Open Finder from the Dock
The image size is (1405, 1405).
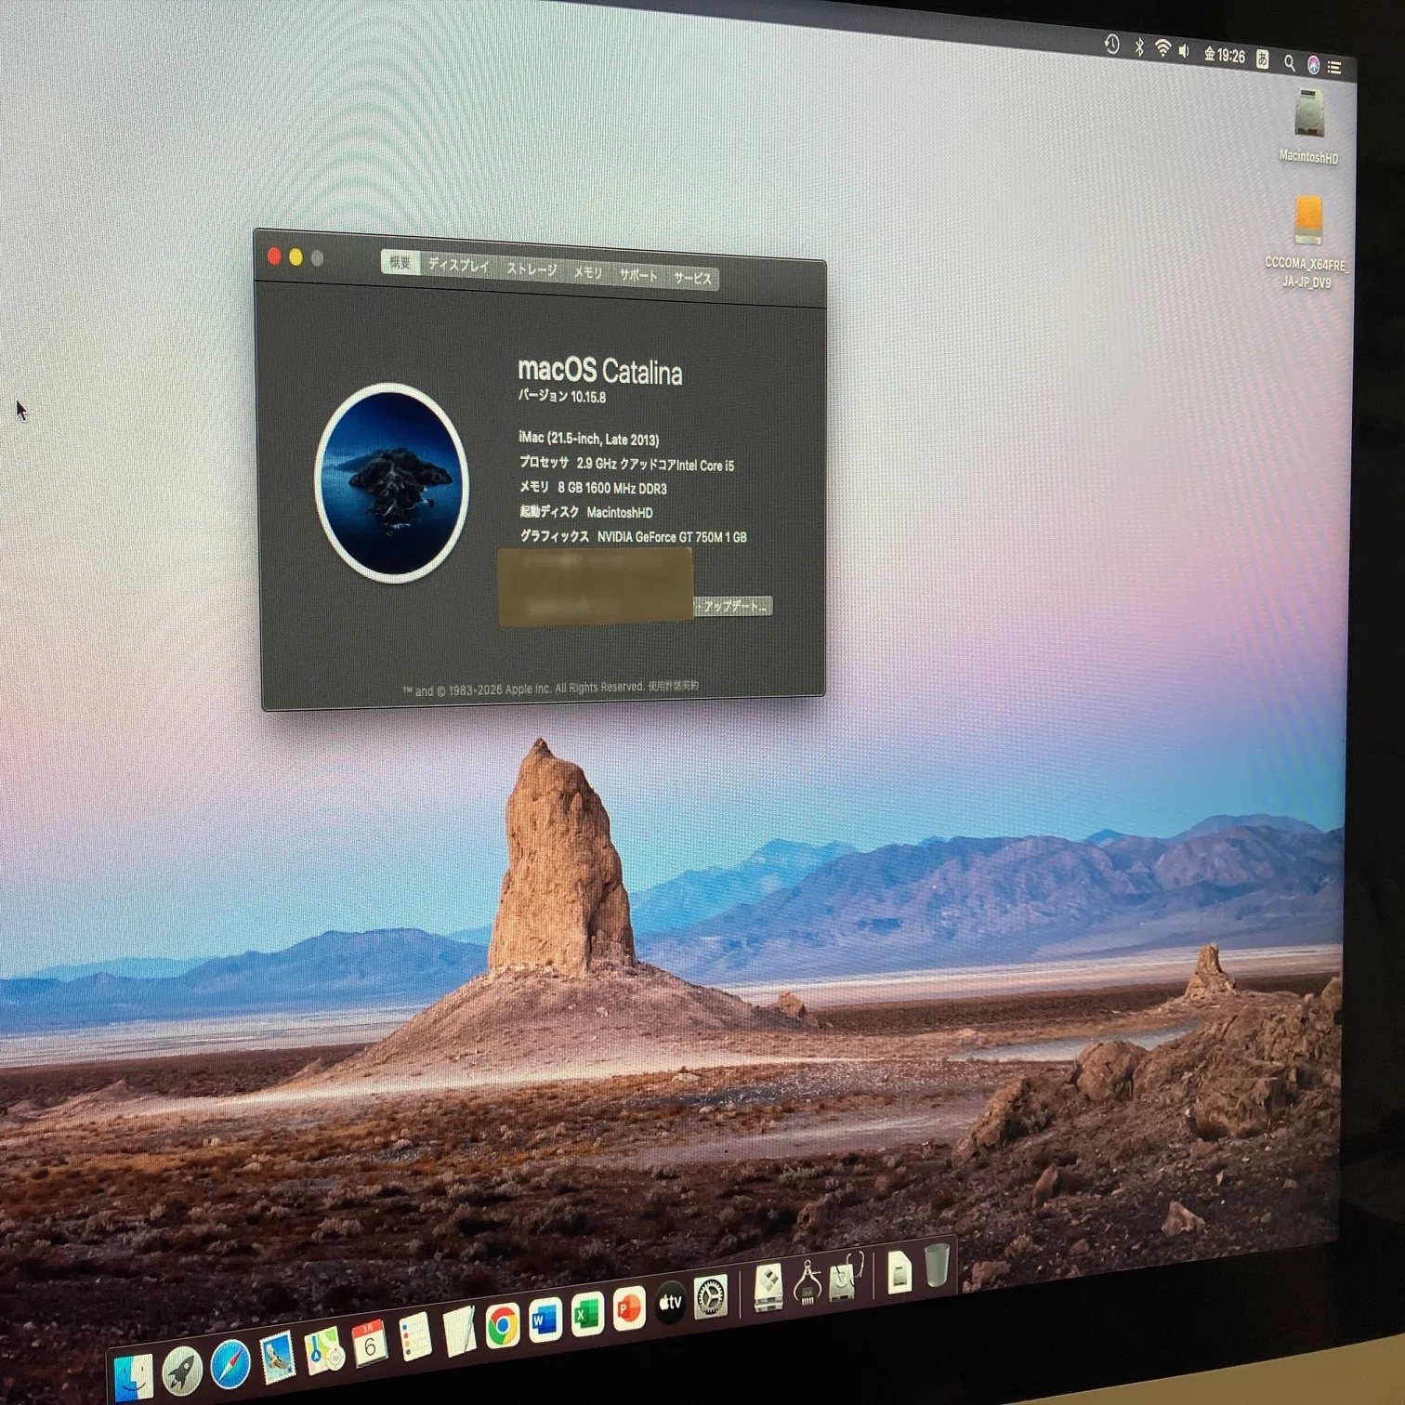pos(134,1379)
